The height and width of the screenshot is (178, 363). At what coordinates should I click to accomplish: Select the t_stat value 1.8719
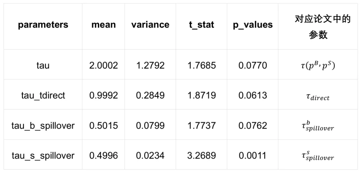201,96
